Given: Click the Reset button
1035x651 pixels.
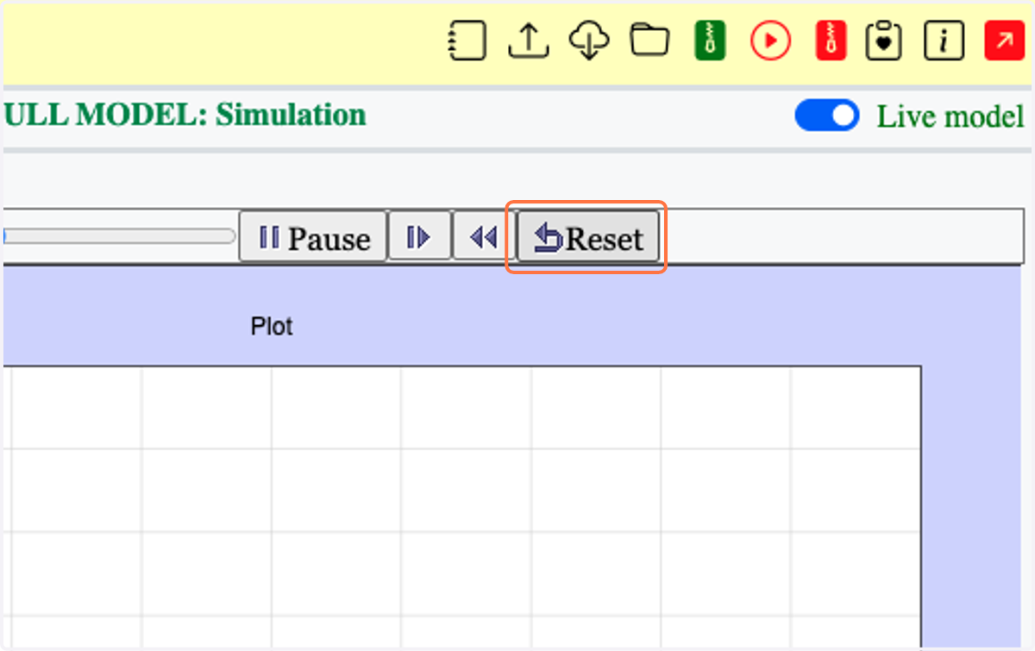Looking at the screenshot, I should (588, 237).
